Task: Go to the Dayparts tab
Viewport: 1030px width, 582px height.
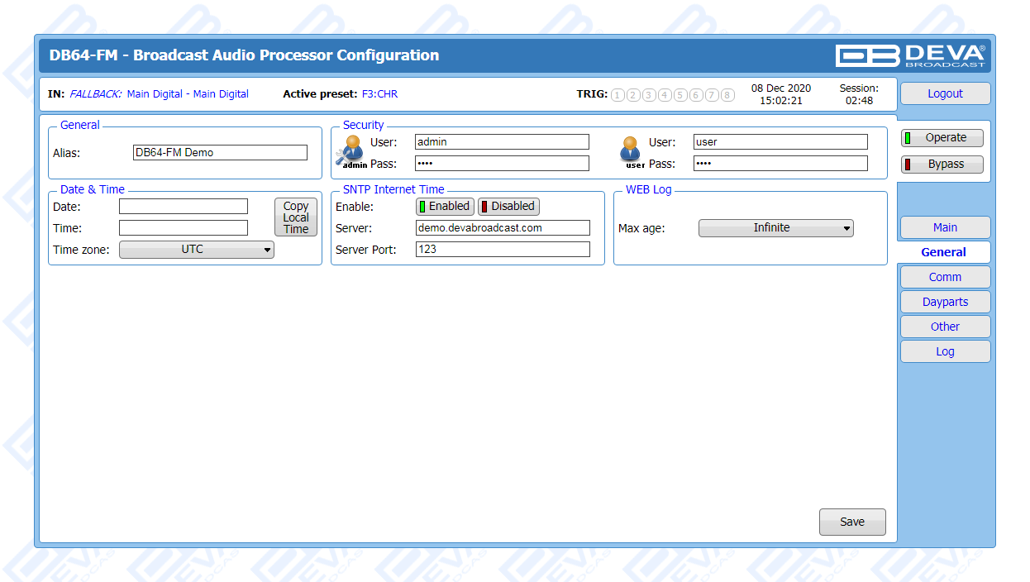Action: click(945, 302)
